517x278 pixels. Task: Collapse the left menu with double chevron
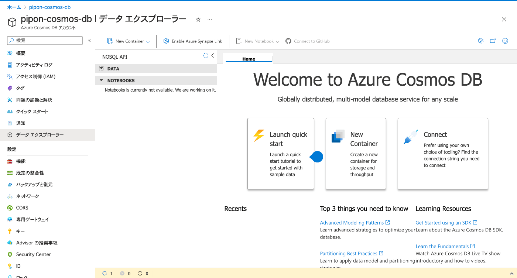pos(89,40)
